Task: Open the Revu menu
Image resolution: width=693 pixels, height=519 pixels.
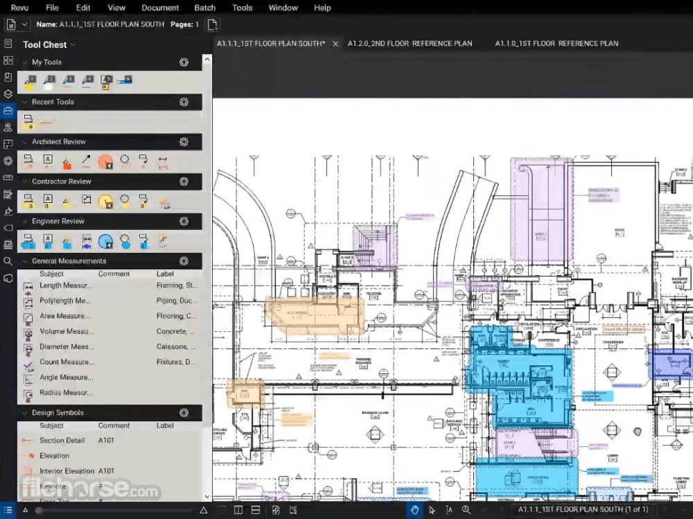Action: tap(19, 8)
